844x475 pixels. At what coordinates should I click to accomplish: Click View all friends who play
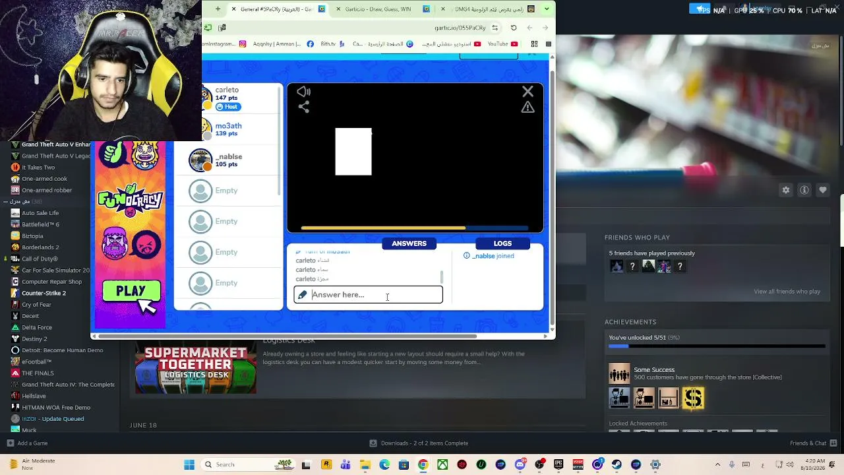[787, 292]
